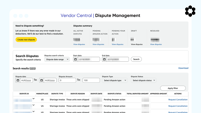Image resolution: width=201 pixels, height=113 pixels.
Task: Click the Dispute Amount maximum 100 field
Action: point(91,80)
